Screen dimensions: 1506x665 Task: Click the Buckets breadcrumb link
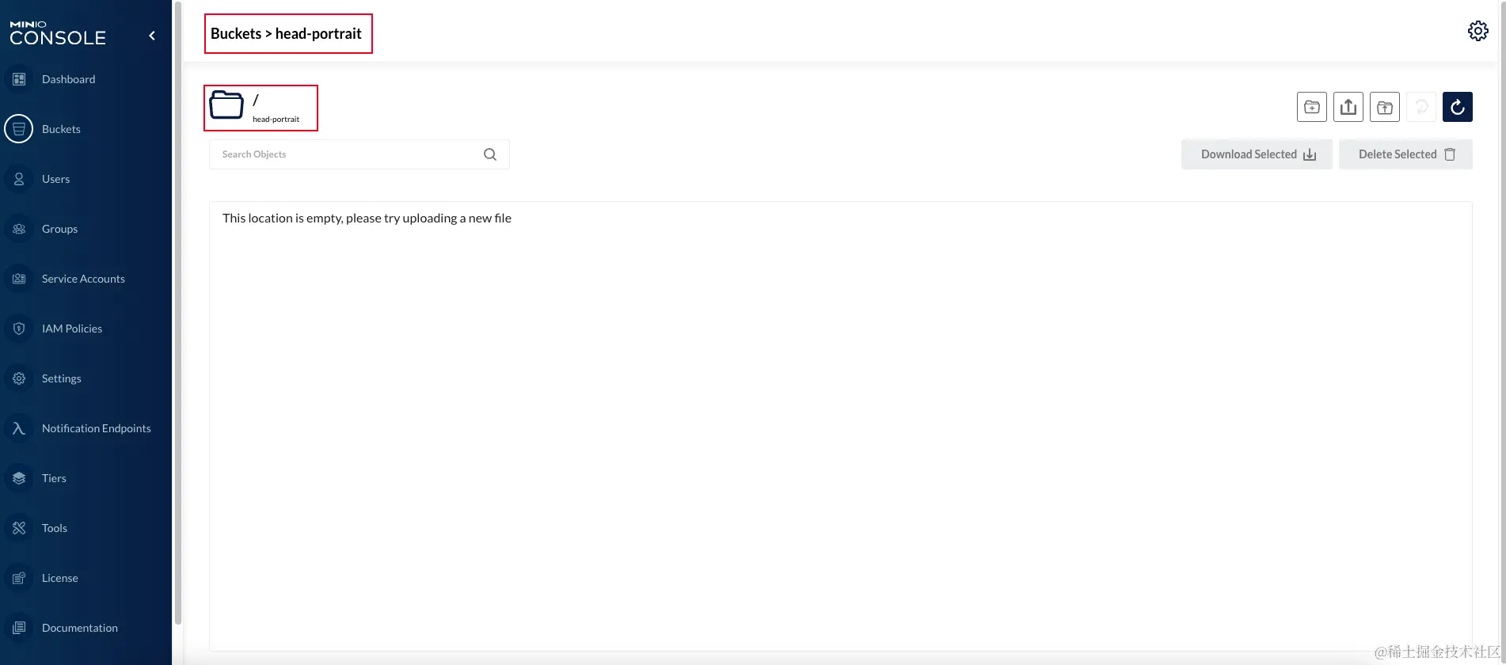236,33
